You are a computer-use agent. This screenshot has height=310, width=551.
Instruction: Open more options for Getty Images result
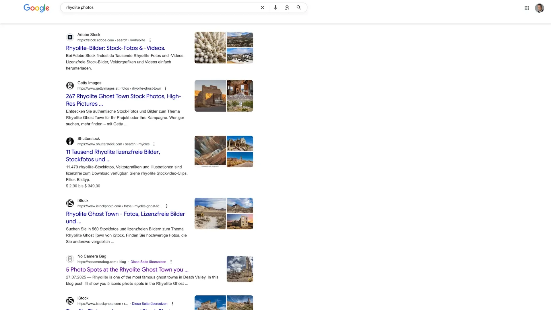point(165,88)
